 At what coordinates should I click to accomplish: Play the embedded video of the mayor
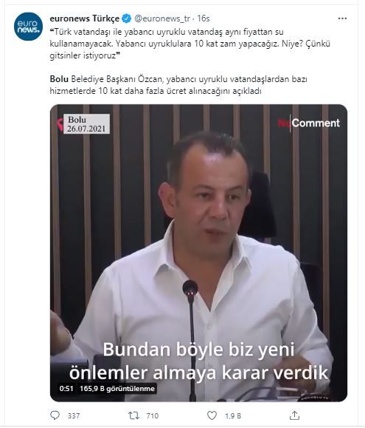pos(198,253)
